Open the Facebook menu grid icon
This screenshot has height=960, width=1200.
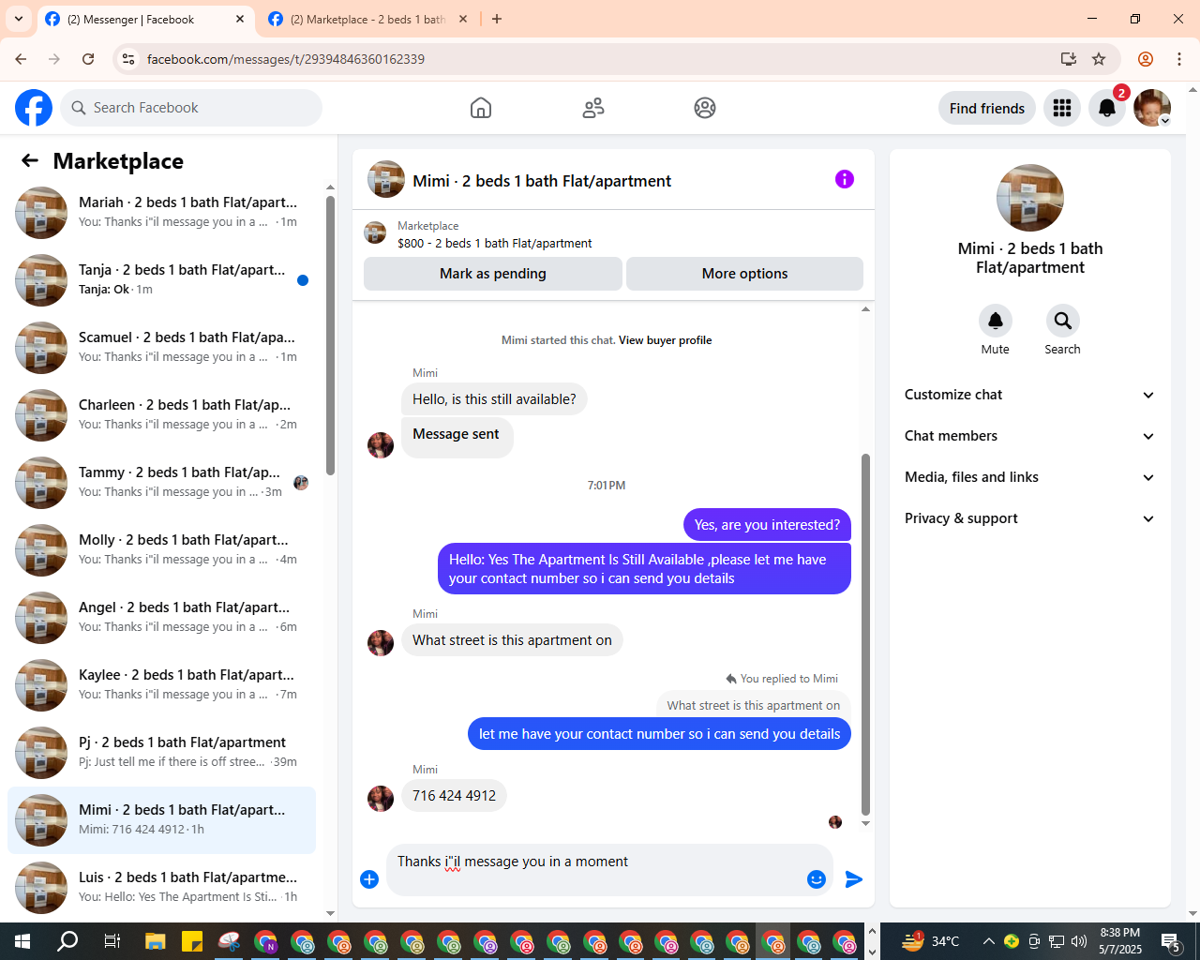click(1062, 108)
